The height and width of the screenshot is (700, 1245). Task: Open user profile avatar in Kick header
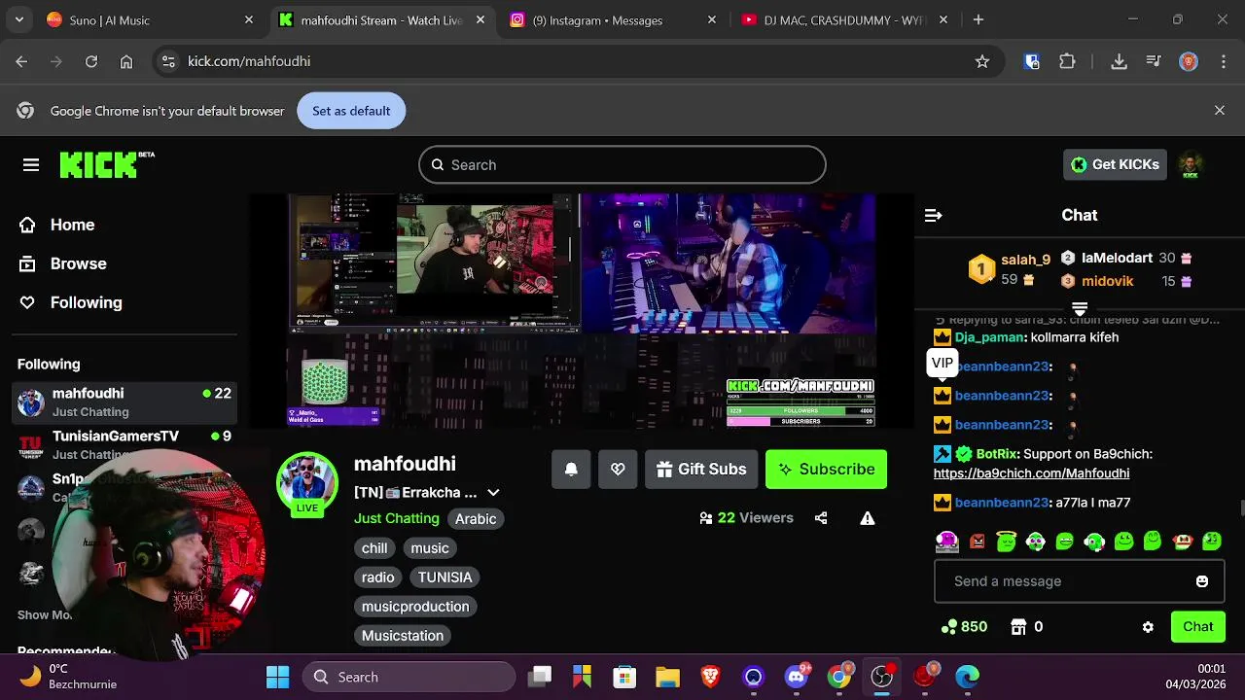1191,165
